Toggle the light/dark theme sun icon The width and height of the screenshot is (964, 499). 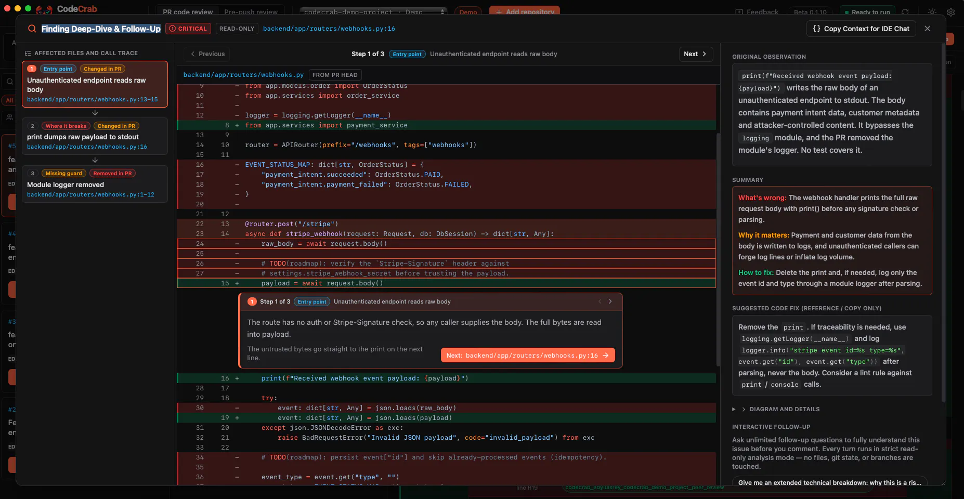coord(932,12)
